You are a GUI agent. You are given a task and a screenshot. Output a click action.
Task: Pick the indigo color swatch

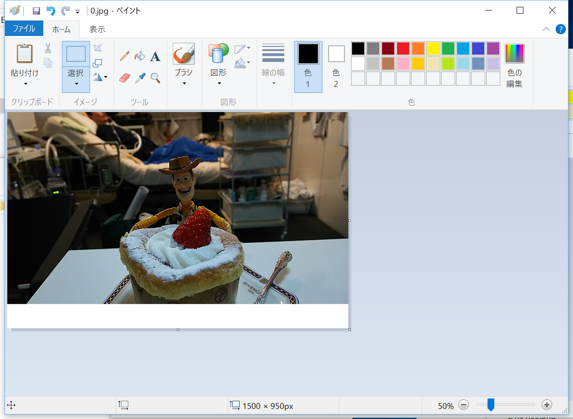(x=478, y=48)
